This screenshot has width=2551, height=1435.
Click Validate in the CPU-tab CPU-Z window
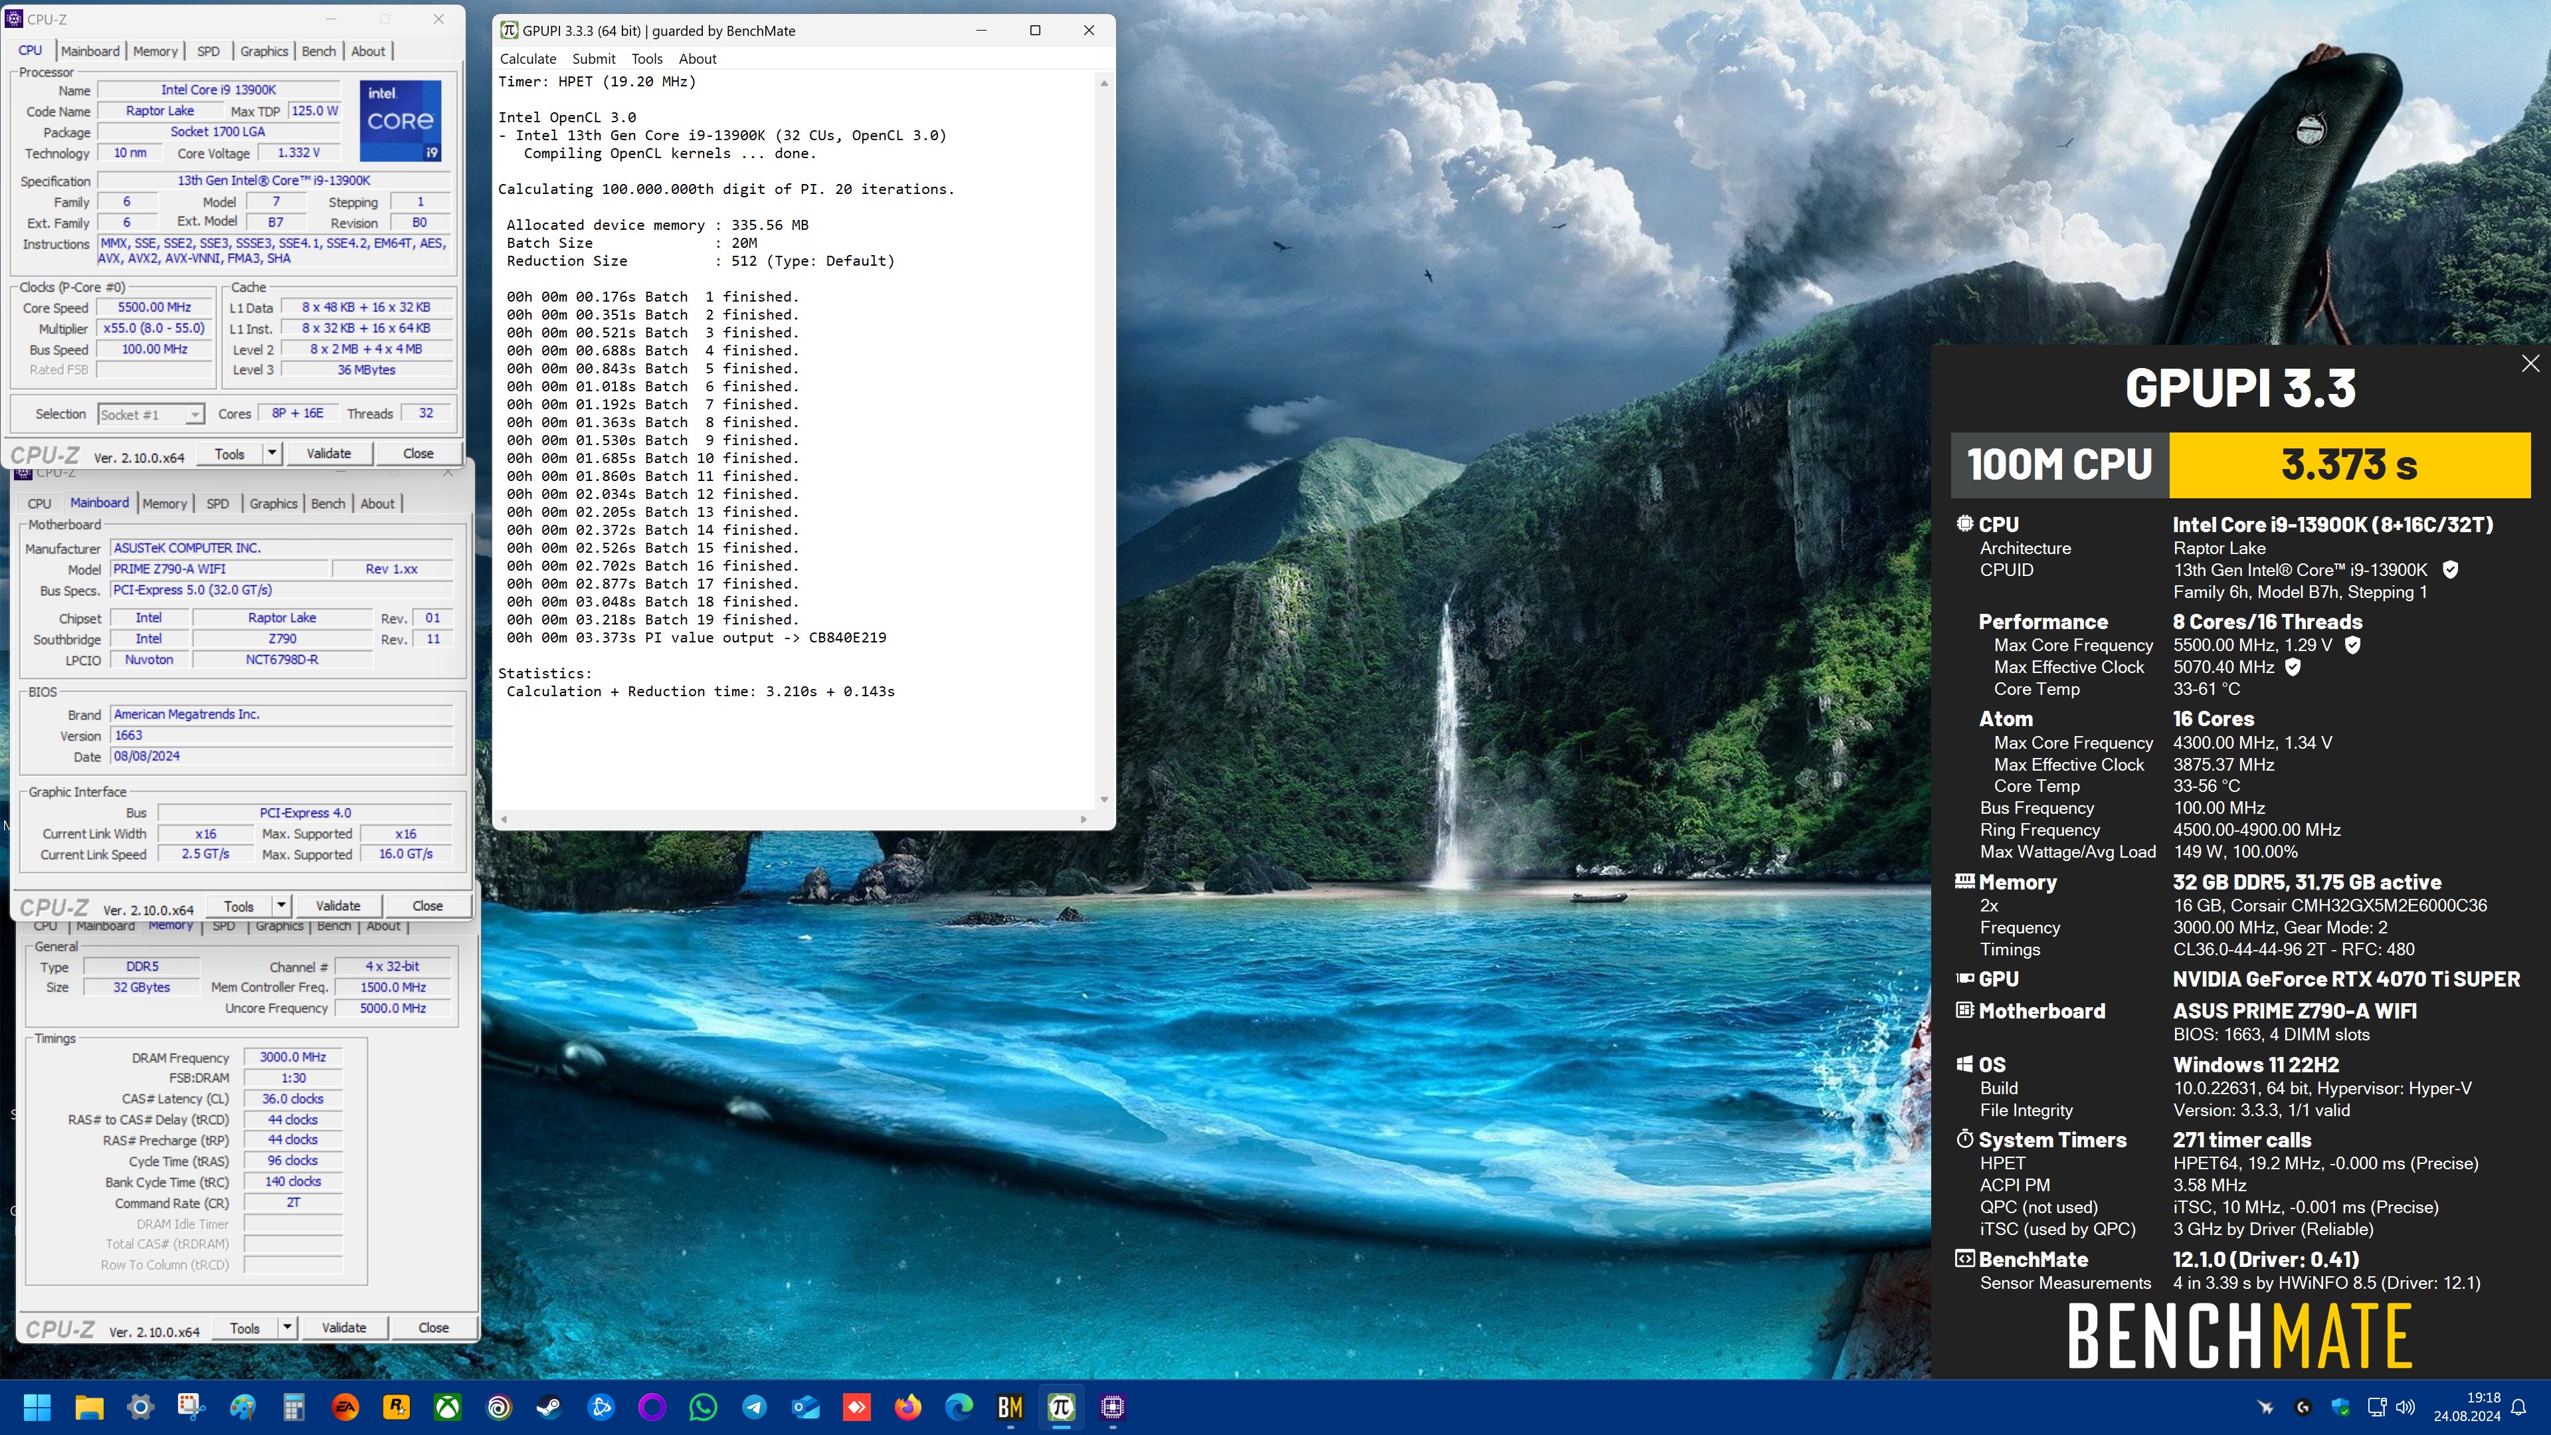(329, 454)
